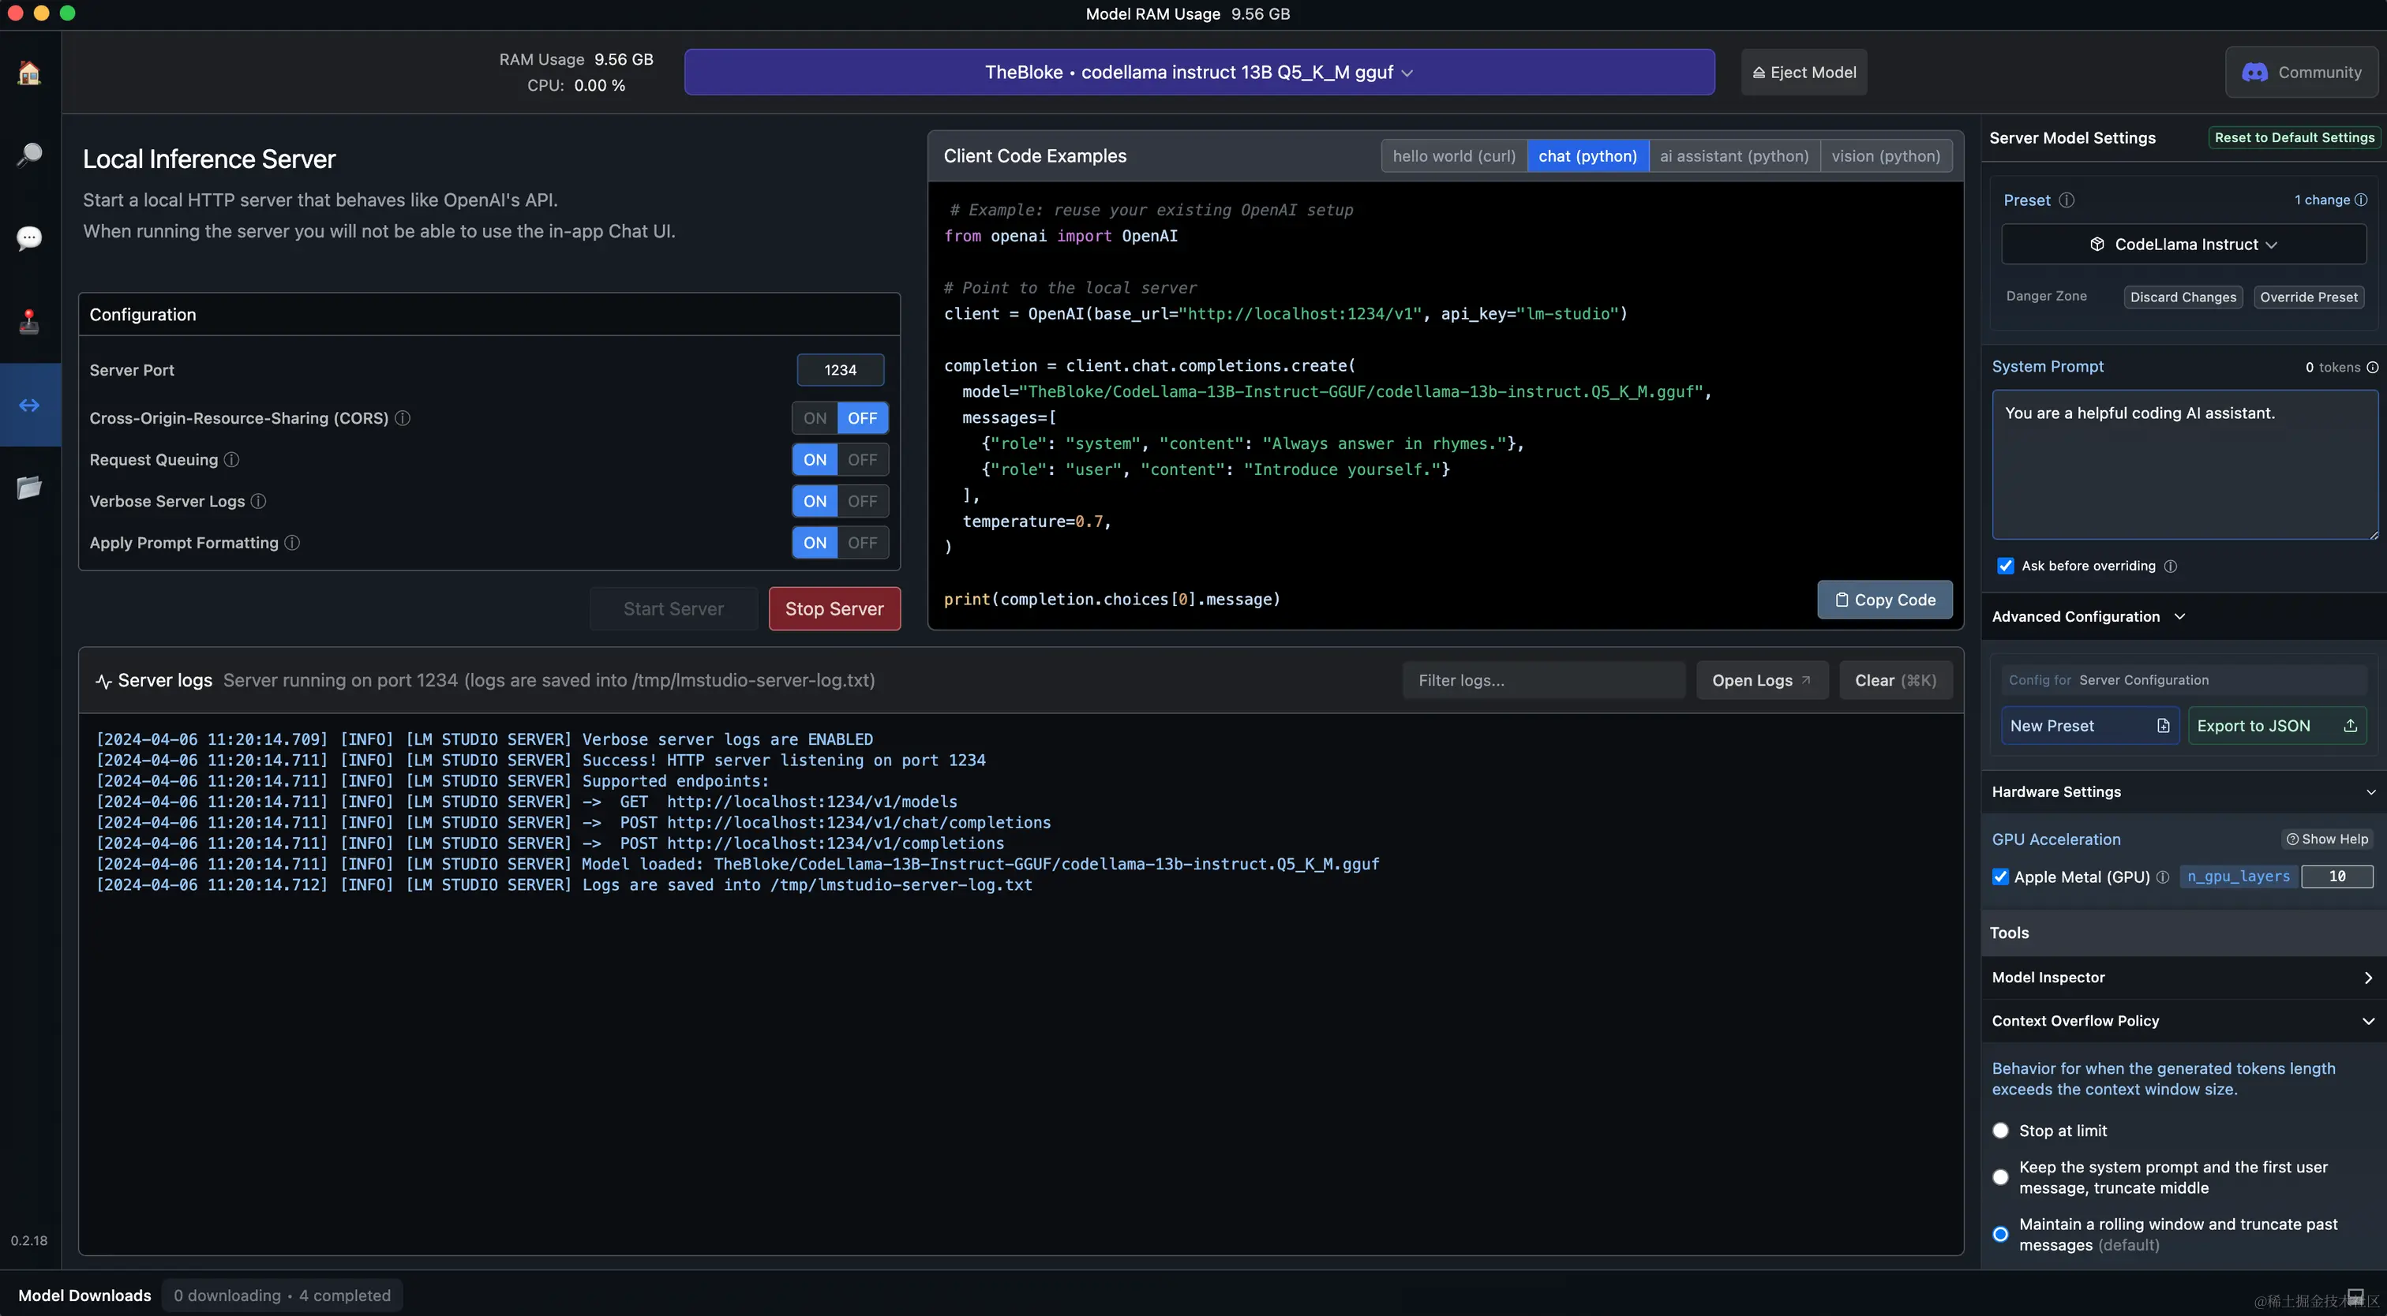
Task: Open the My Models folder sidebar icon
Action: click(30, 487)
